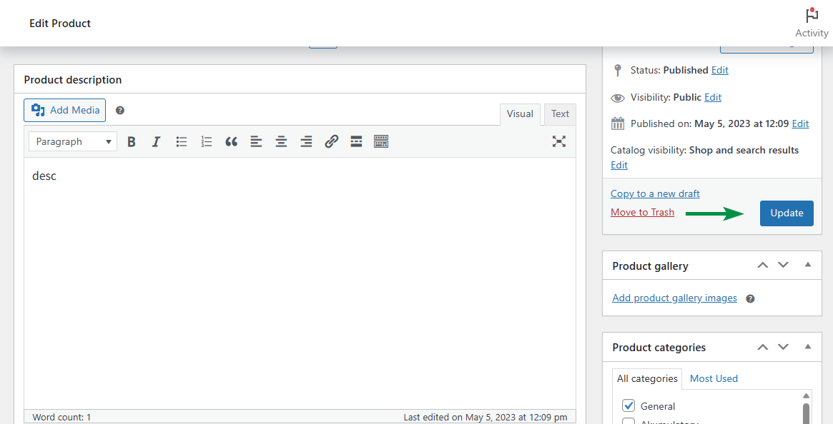Open the help tooltip beside Add Media
The image size is (833, 424).
[x=120, y=111]
